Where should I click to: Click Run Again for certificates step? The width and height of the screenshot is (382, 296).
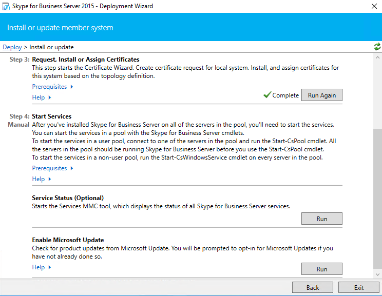322,95
